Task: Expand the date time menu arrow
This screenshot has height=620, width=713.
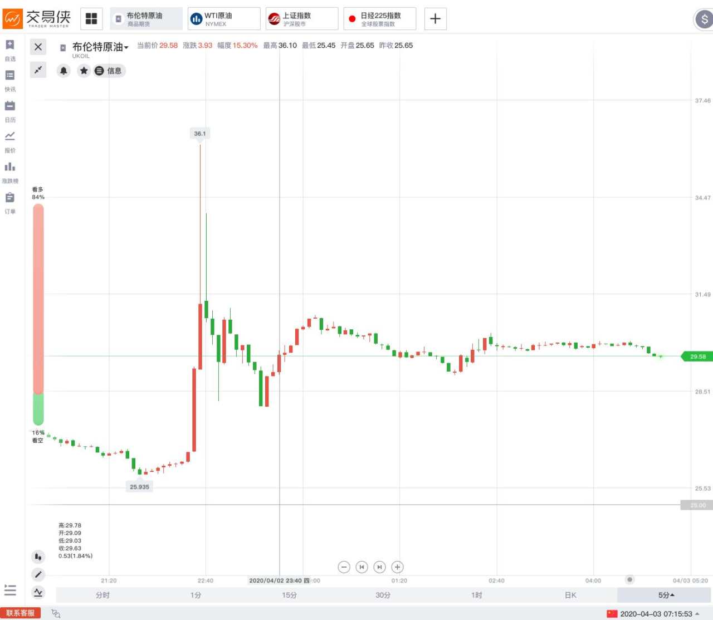Action: 697,614
